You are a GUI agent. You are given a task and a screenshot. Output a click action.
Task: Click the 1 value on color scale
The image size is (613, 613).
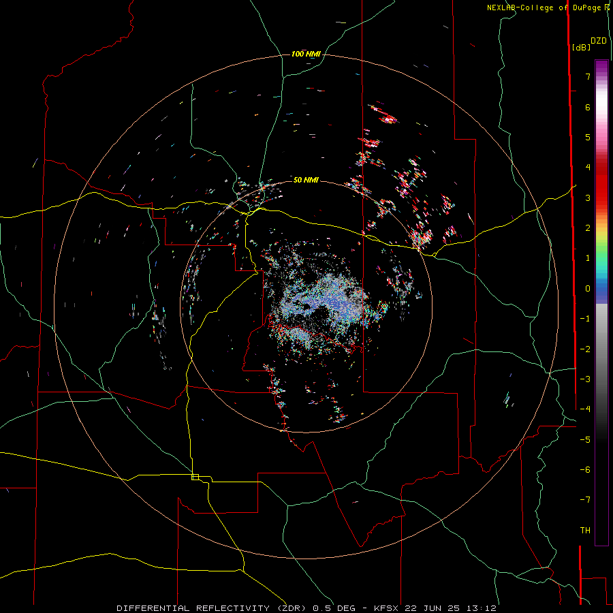click(588, 258)
